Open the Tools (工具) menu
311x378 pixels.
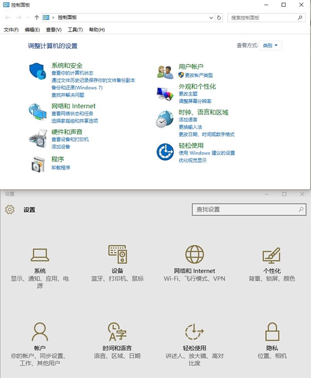pyautogui.click(x=75, y=30)
